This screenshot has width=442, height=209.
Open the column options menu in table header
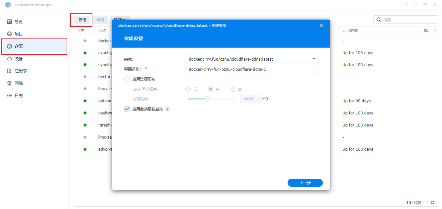(436, 31)
